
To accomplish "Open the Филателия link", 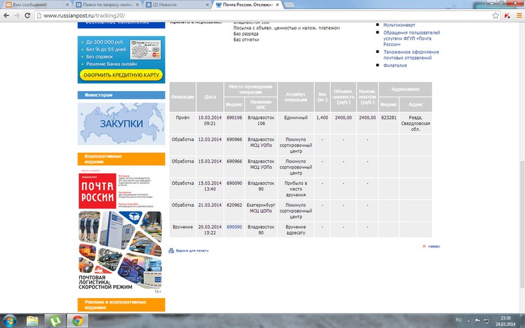I will click(x=395, y=65).
